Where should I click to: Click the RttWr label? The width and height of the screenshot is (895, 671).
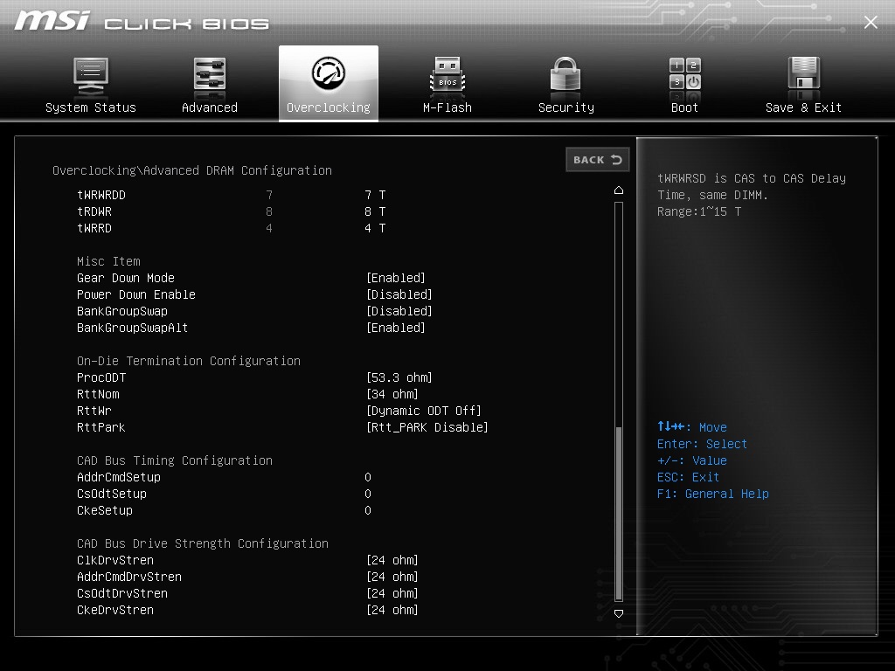tap(94, 411)
